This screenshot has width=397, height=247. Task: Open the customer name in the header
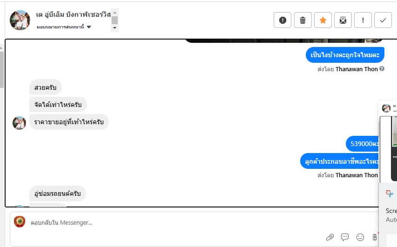pyautogui.click(x=73, y=14)
